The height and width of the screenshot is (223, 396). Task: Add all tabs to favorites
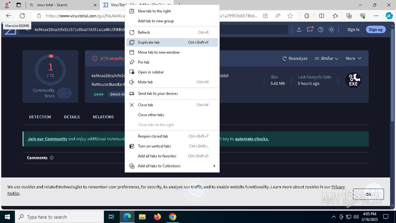172,156
